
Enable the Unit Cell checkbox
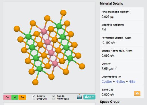34,99
